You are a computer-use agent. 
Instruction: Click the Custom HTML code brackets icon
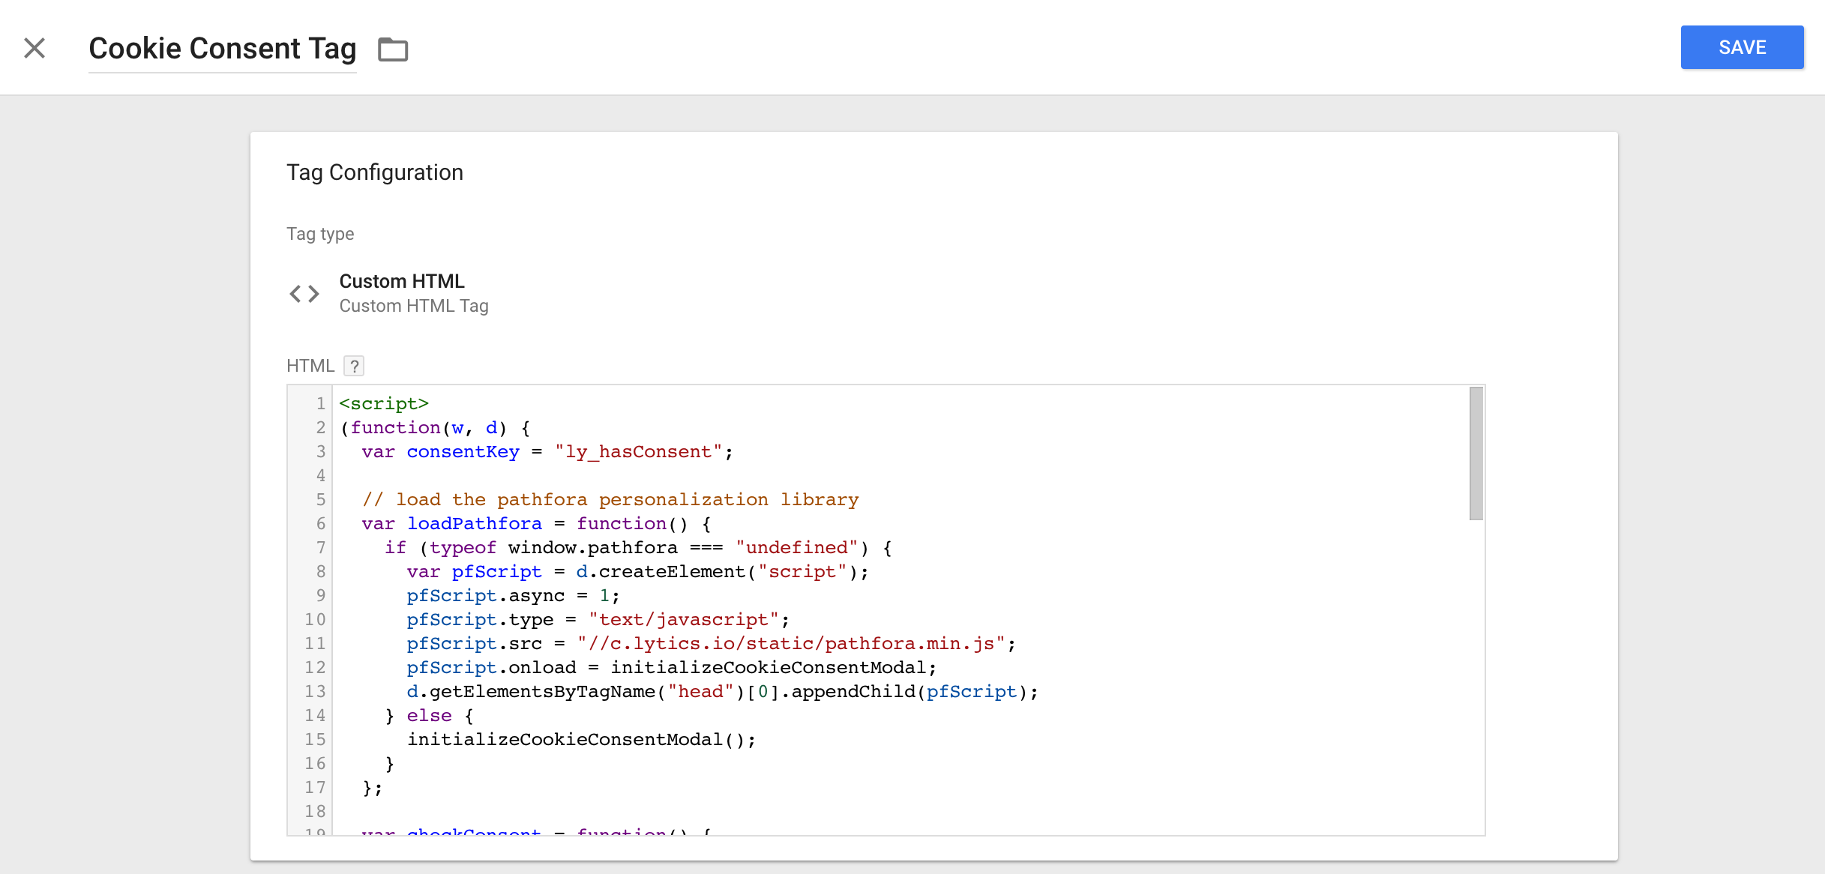[304, 294]
